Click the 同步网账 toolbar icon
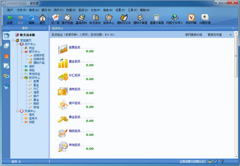Screen dimensions: 240x166 coord(191,19)
